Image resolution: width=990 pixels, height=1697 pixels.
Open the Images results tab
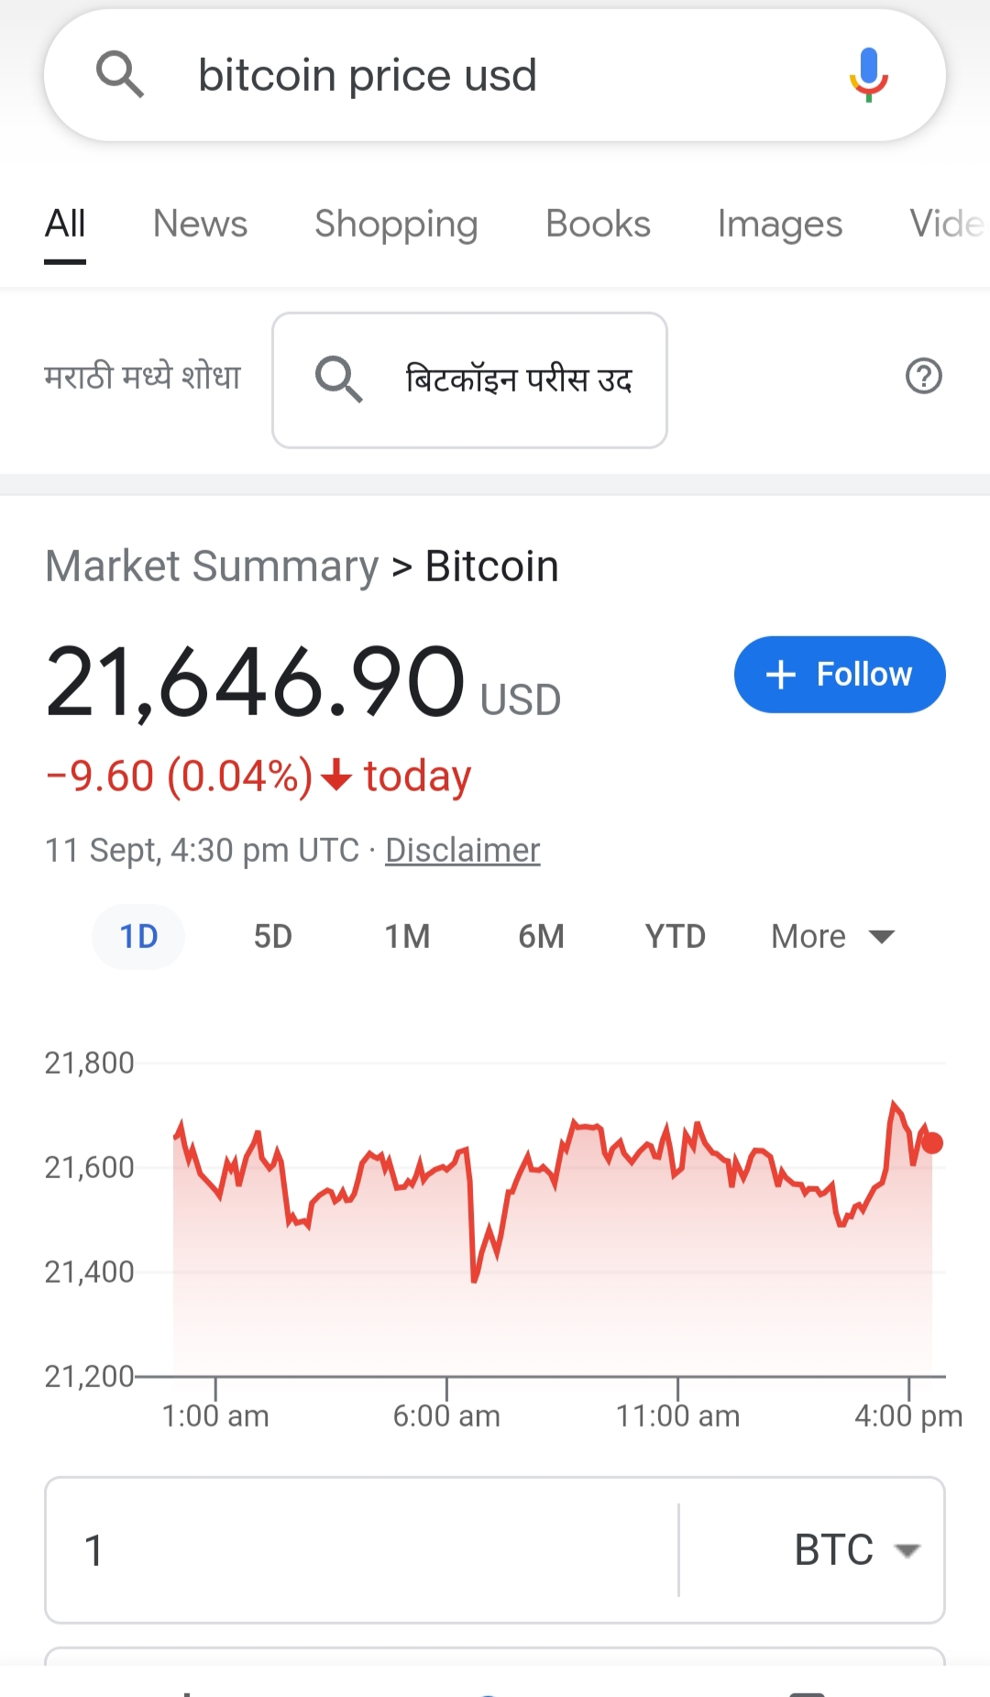pos(779,224)
